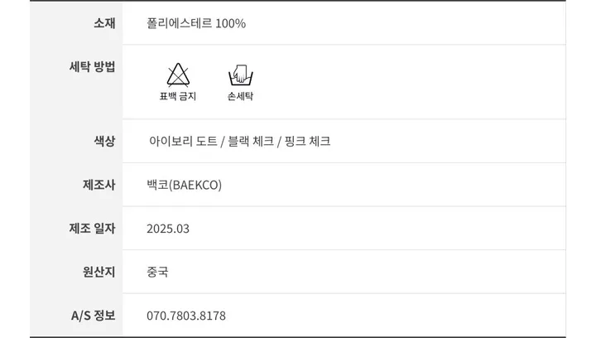Click the 소재 row label
Image resolution: width=596 pixels, height=338 pixels.
[104, 23]
